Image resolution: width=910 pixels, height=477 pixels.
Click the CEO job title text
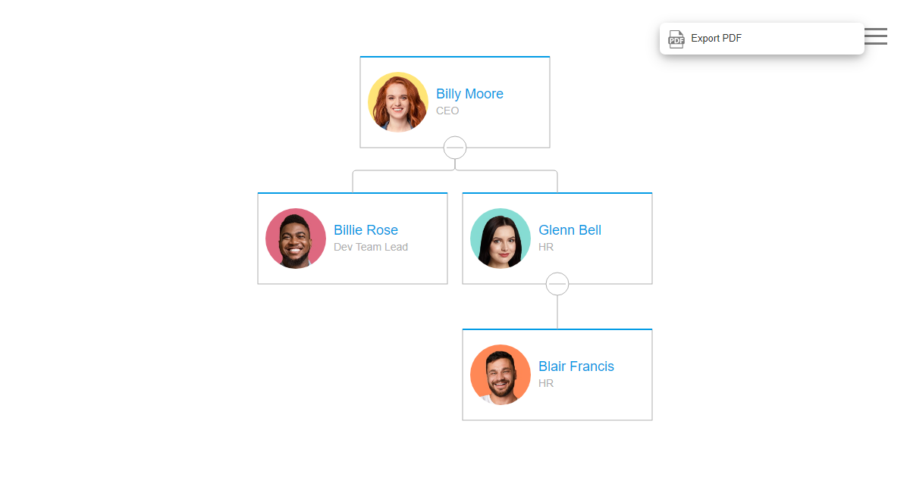[447, 111]
